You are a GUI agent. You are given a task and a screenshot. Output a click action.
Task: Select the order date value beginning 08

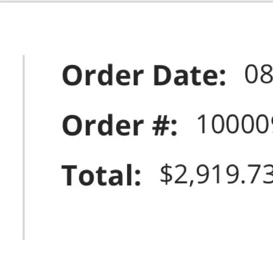pyautogui.click(x=259, y=74)
